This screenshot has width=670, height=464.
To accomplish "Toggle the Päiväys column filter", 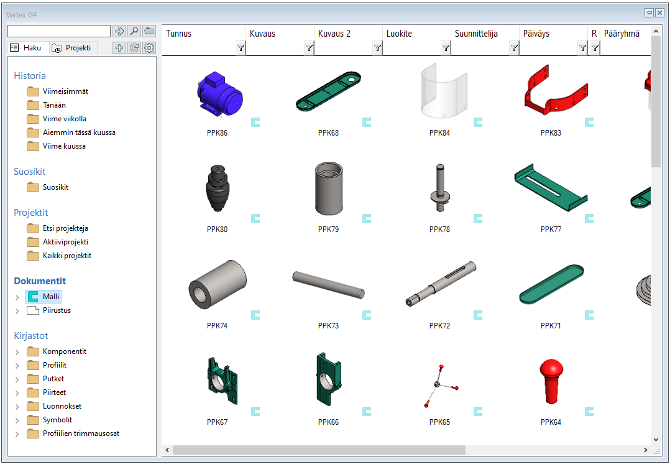I will [x=582, y=48].
